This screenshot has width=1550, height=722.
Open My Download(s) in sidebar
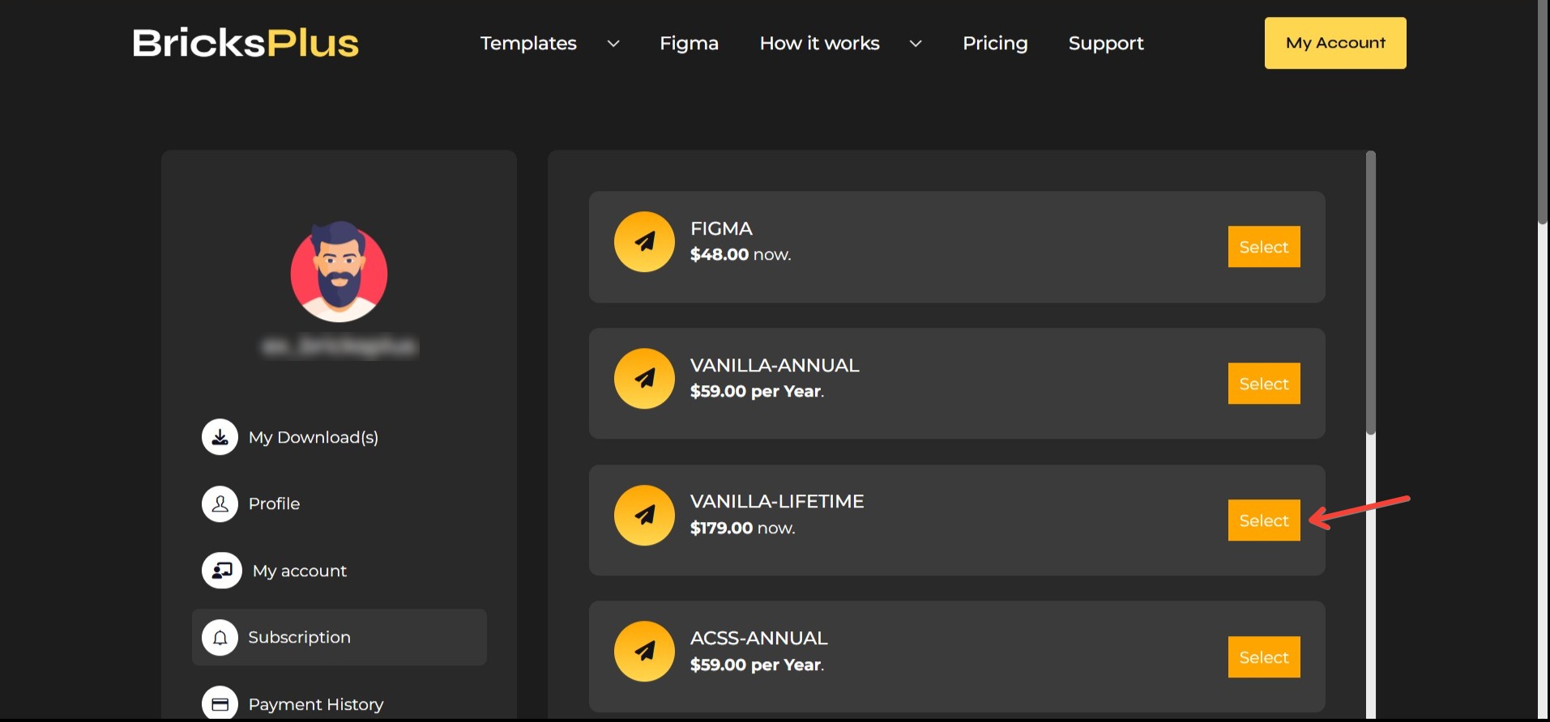(x=314, y=437)
